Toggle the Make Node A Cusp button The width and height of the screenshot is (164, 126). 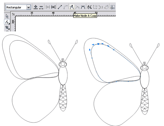[x=72, y=7]
